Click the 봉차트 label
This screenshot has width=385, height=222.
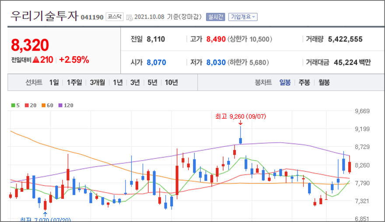tap(263, 83)
